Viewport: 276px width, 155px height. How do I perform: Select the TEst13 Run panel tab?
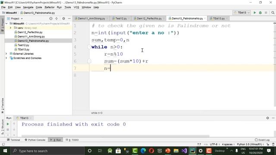click(x=24, y=118)
